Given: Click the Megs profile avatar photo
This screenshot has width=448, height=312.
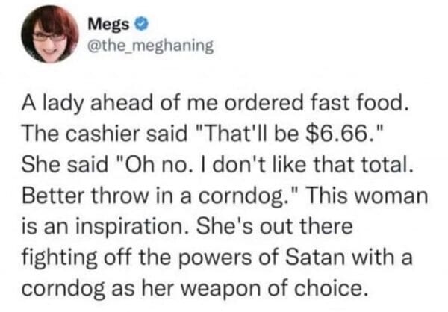Looking at the screenshot, I should (x=50, y=34).
